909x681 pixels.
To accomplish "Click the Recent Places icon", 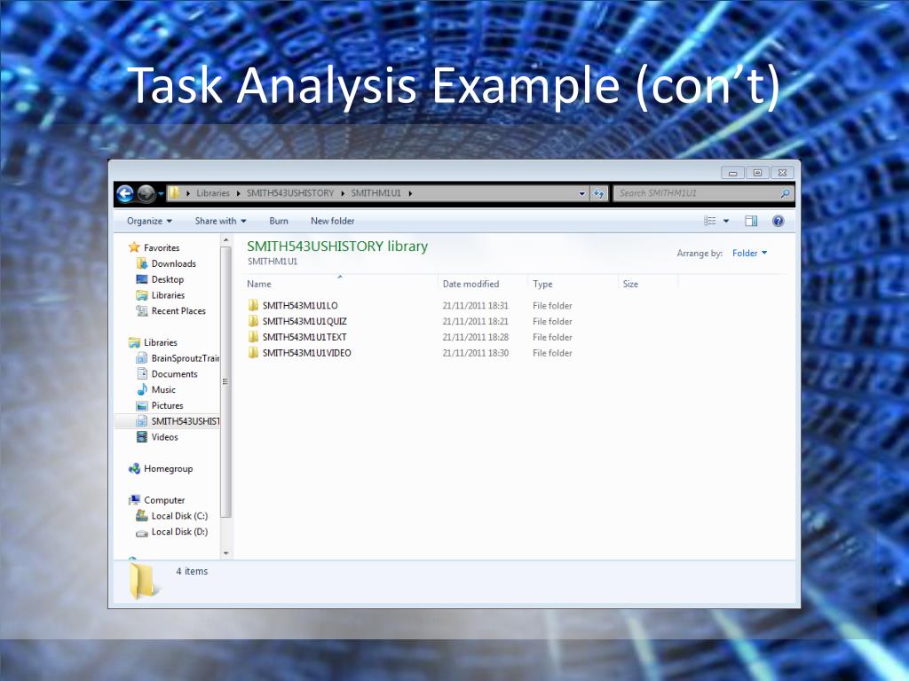I will coord(141,311).
